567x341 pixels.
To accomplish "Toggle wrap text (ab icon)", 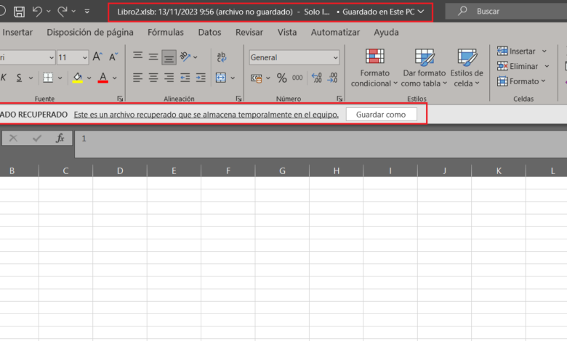I will click(221, 57).
